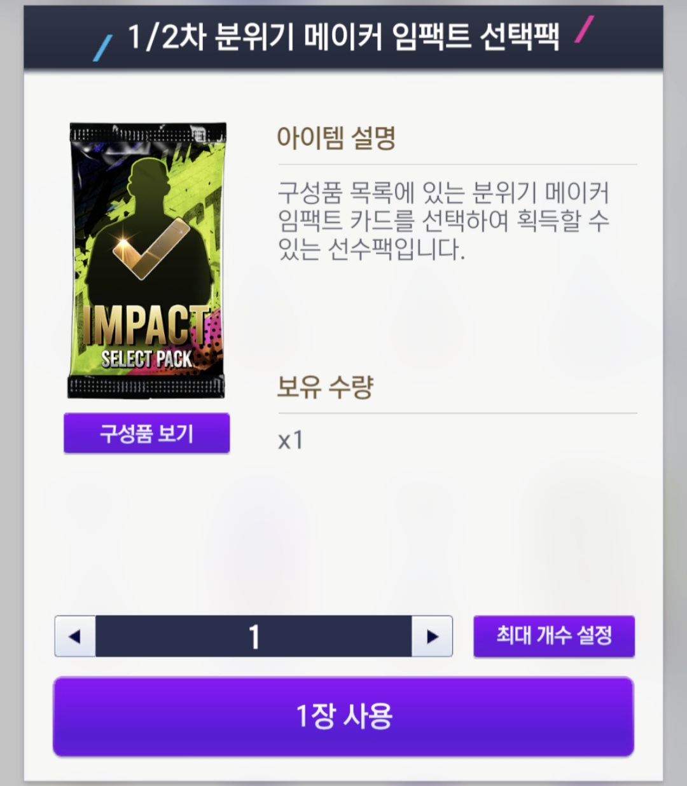687x786 pixels.
Task: Click the SELECT PACK label on pack
Action: point(146,359)
